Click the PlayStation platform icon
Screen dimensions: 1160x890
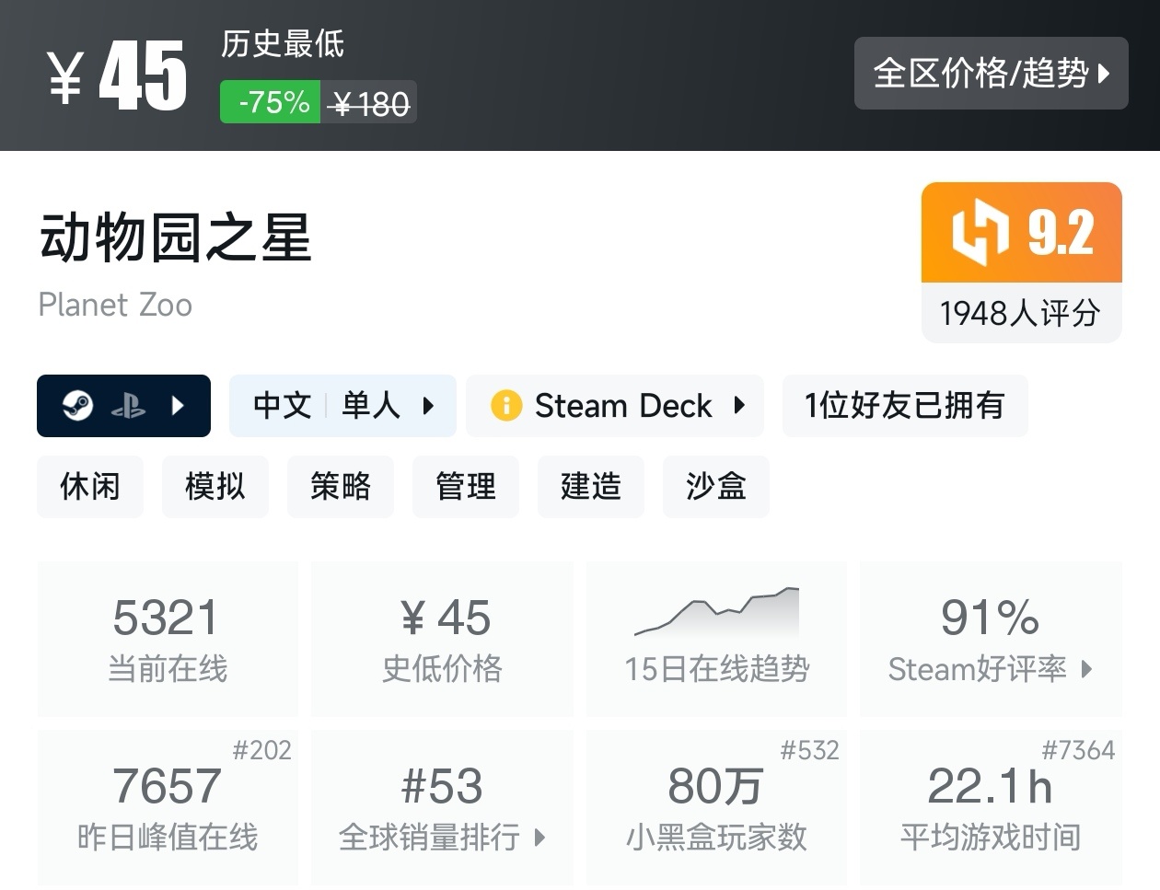tap(128, 406)
